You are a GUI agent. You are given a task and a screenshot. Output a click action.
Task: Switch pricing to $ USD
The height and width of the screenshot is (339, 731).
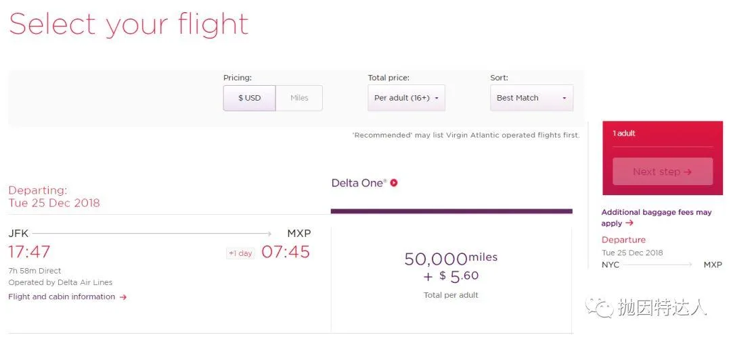(x=249, y=98)
